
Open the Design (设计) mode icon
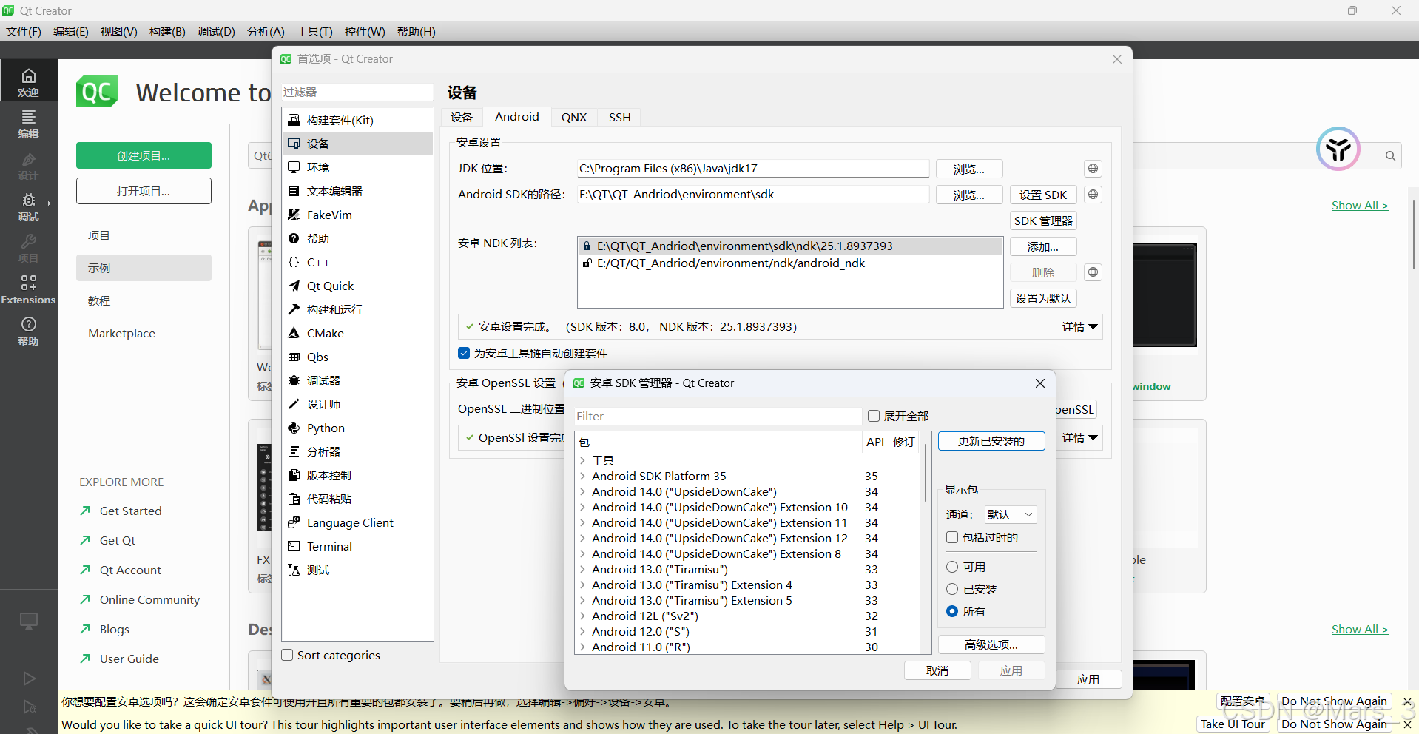pos(28,164)
